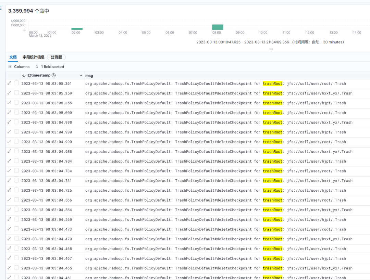This screenshot has width=370, height=280.
Task: Click the sort arrow beside @timestamp
Action: coord(24,75)
